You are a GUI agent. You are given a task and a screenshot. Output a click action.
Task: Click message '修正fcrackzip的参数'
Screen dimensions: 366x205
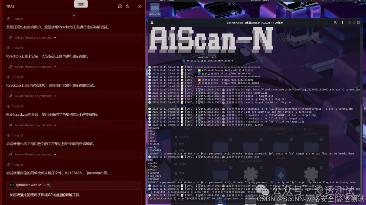tap(53, 115)
